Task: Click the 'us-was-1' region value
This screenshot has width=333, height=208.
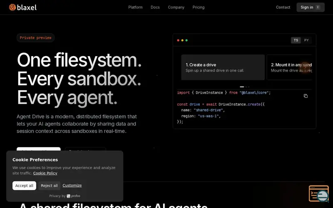Action: click(209, 116)
